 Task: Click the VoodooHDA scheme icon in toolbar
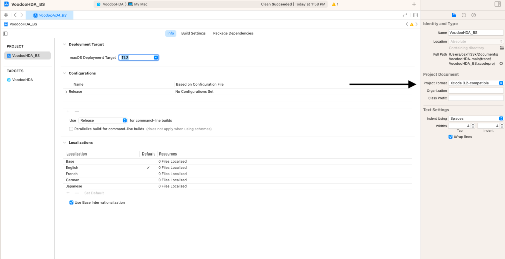click(x=99, y=4)
